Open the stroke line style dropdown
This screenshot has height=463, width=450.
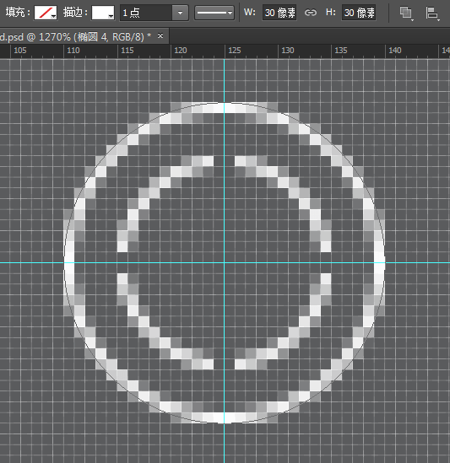(214, 13)
